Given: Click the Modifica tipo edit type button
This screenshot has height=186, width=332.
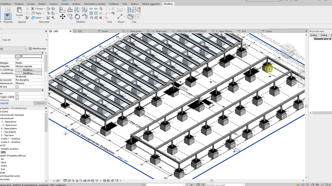Looking at the screenshot, I should click(37, 49).
